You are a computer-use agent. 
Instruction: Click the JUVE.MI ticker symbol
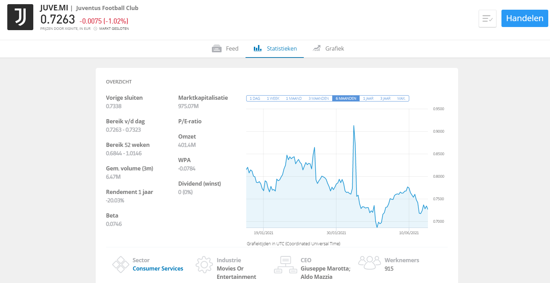click(54, 8)
